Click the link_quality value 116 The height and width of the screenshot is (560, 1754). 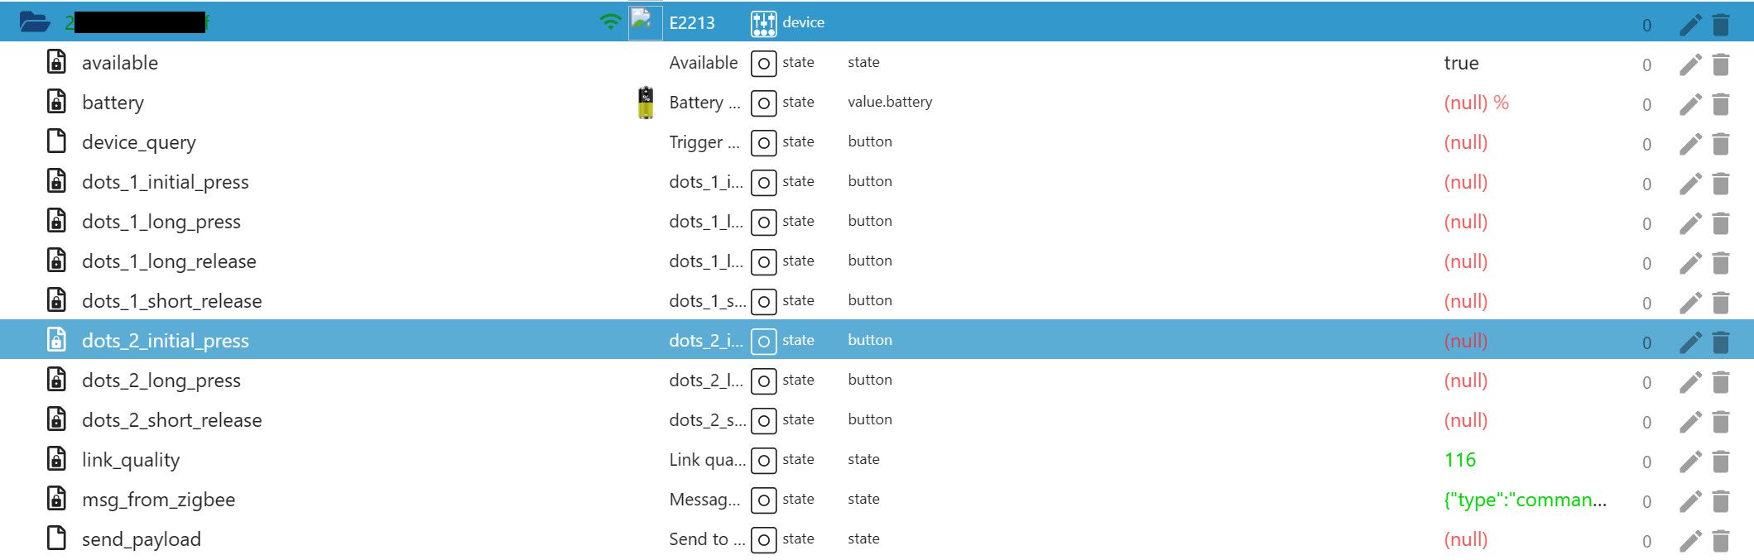(1460, 460)
